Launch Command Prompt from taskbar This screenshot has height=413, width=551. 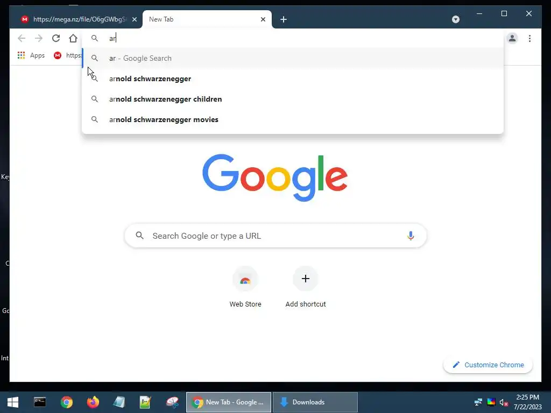40,402
